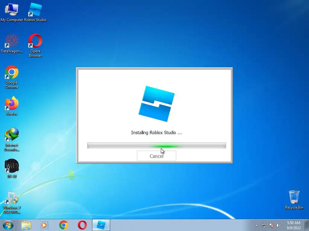Open Google Chrome from the taskbar

(x=63, y=225)
